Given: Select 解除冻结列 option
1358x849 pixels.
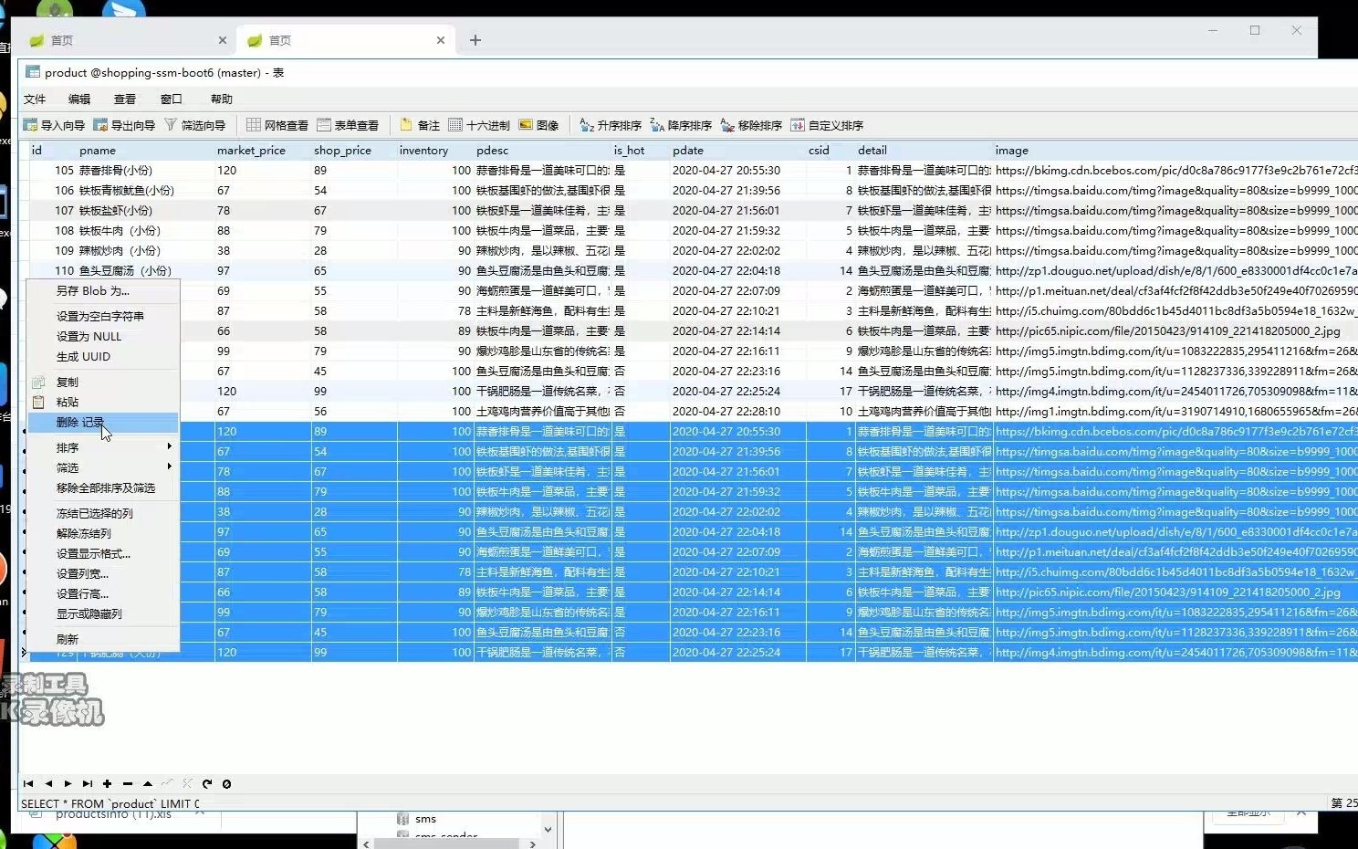Looking at the screenshot, I should 103,533.
